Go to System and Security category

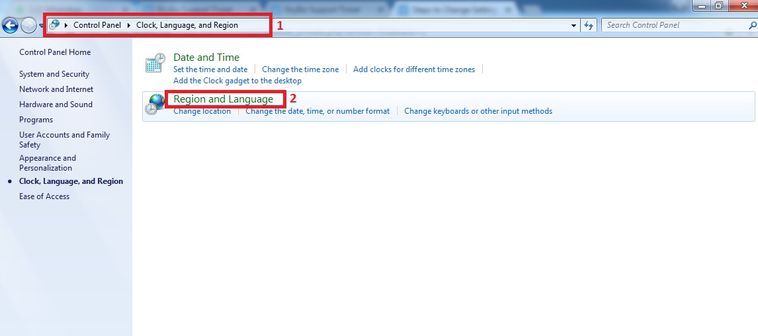pos(54,74)
